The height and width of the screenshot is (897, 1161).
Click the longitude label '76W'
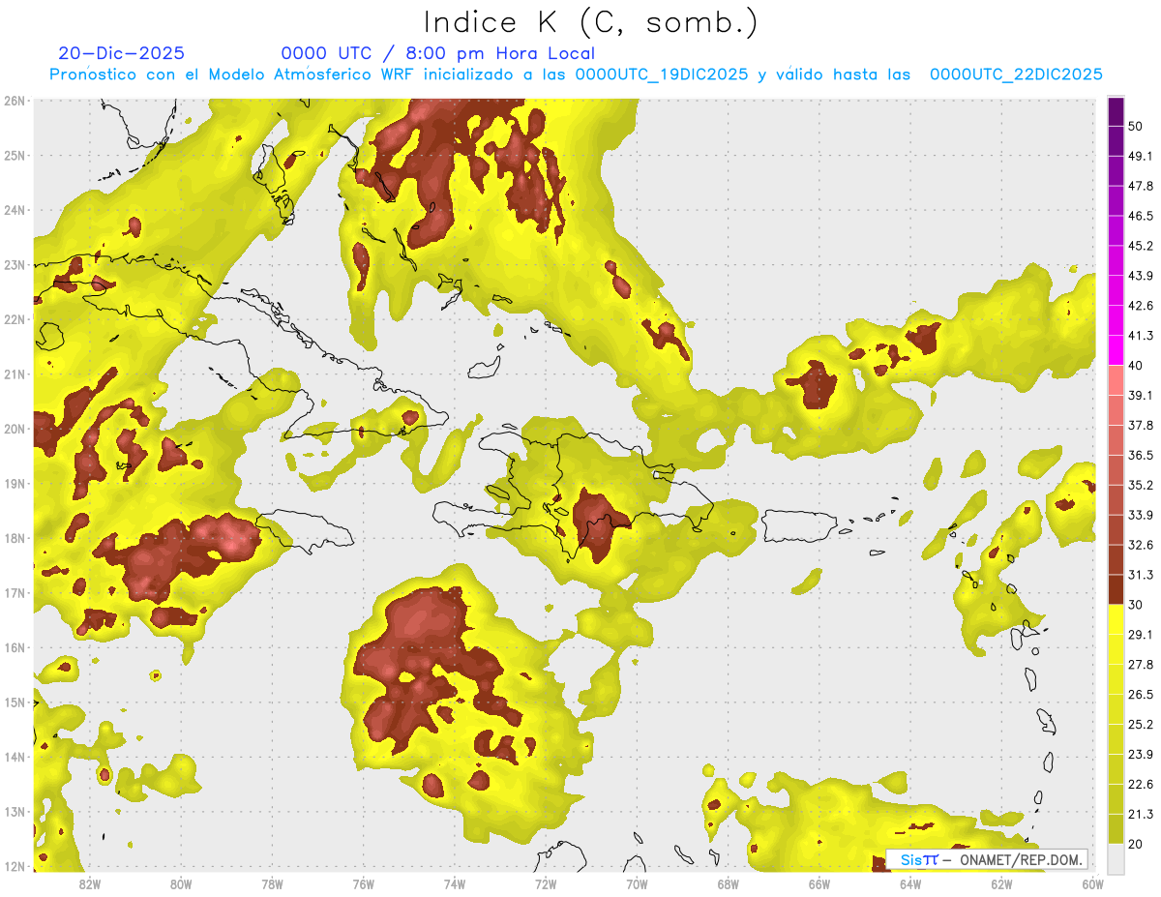click(363, 884)
